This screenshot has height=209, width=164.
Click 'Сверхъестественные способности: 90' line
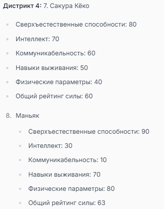coord(89,132)
